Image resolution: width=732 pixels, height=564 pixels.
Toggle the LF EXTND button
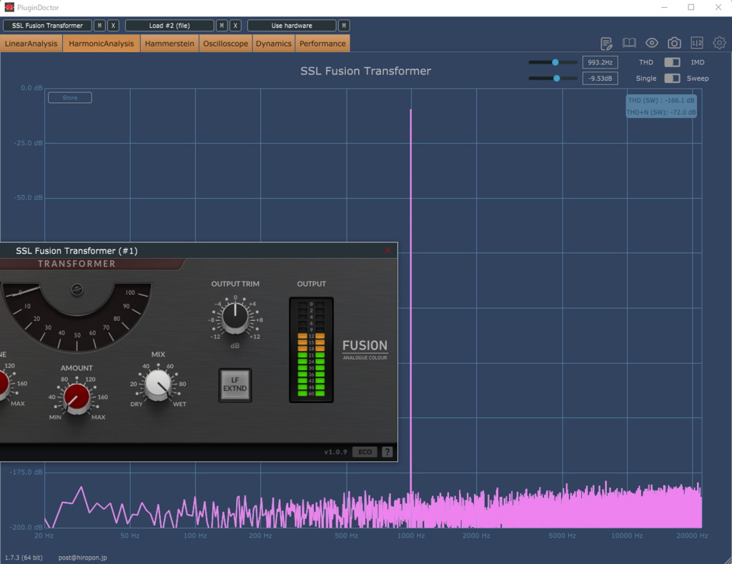[234, 385]
